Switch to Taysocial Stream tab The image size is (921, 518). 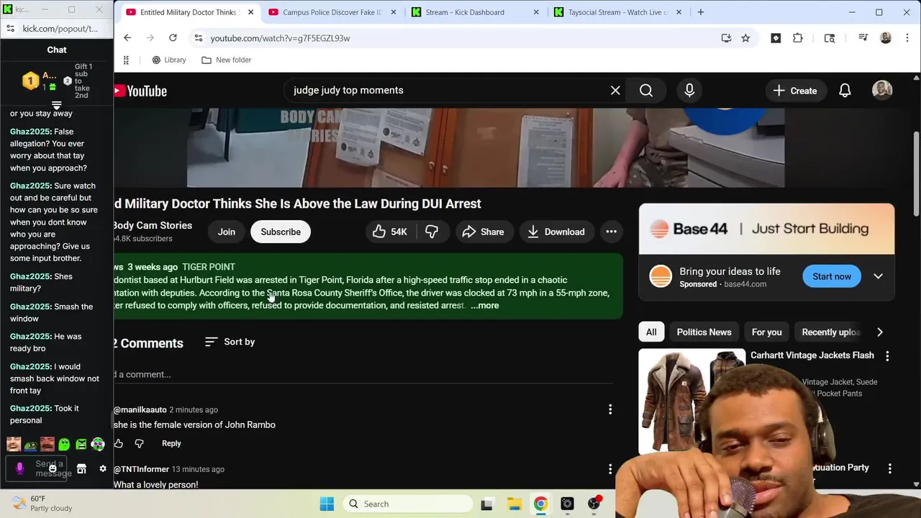tap(617, 12)
